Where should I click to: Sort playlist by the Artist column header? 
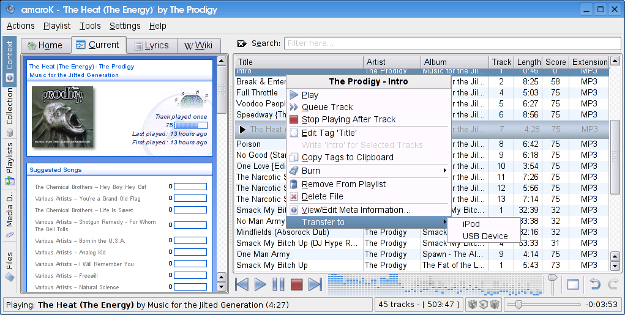[392, 62]
